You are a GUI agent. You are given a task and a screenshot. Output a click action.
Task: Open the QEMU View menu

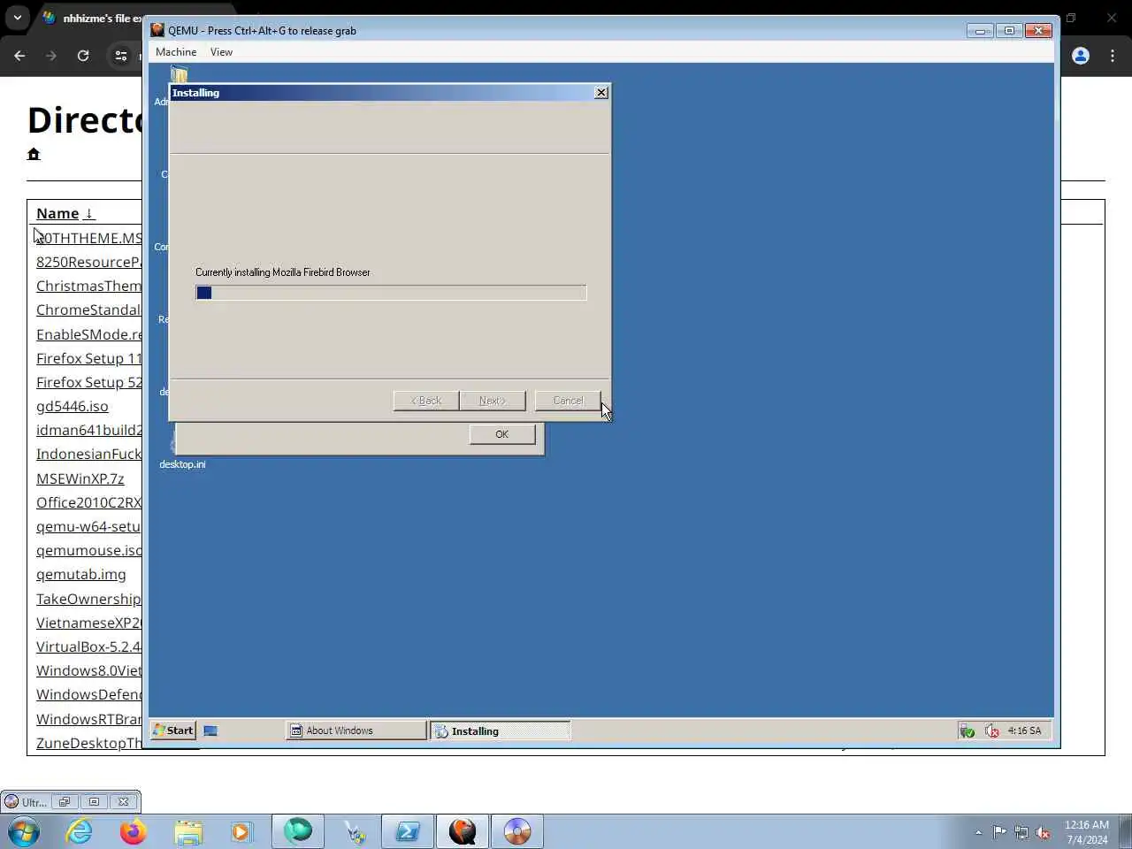coord(221,52)
